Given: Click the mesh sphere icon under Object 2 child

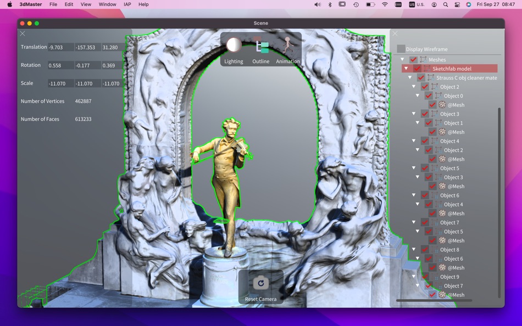Looking at the screenshot, I should (x=442, y=159).
